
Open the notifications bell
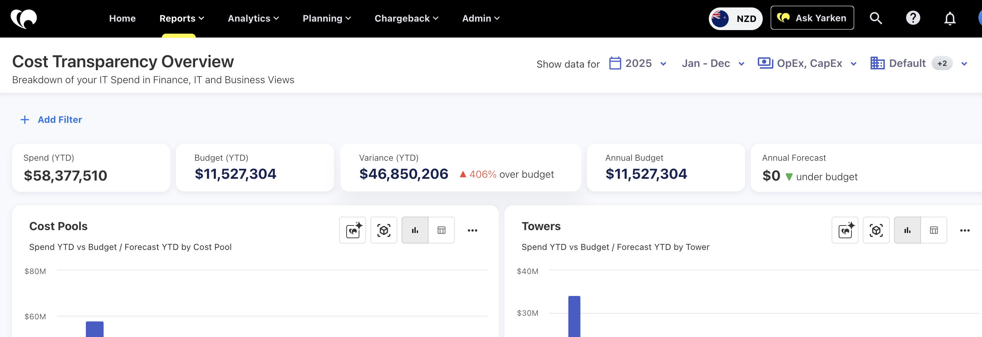pos(950,18)
